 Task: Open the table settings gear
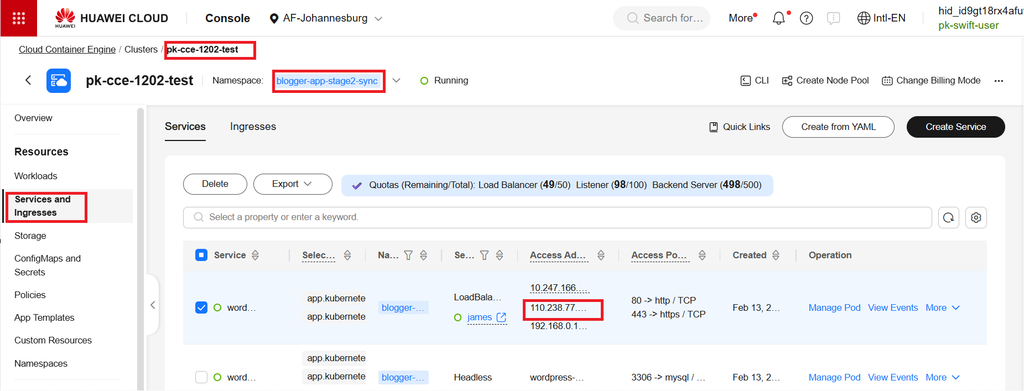[x=976, y=217]
